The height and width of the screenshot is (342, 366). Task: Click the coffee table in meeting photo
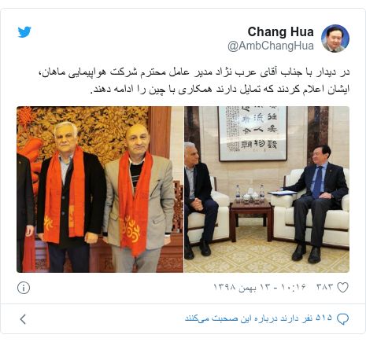pyautogui.click(x=251, y=220)
